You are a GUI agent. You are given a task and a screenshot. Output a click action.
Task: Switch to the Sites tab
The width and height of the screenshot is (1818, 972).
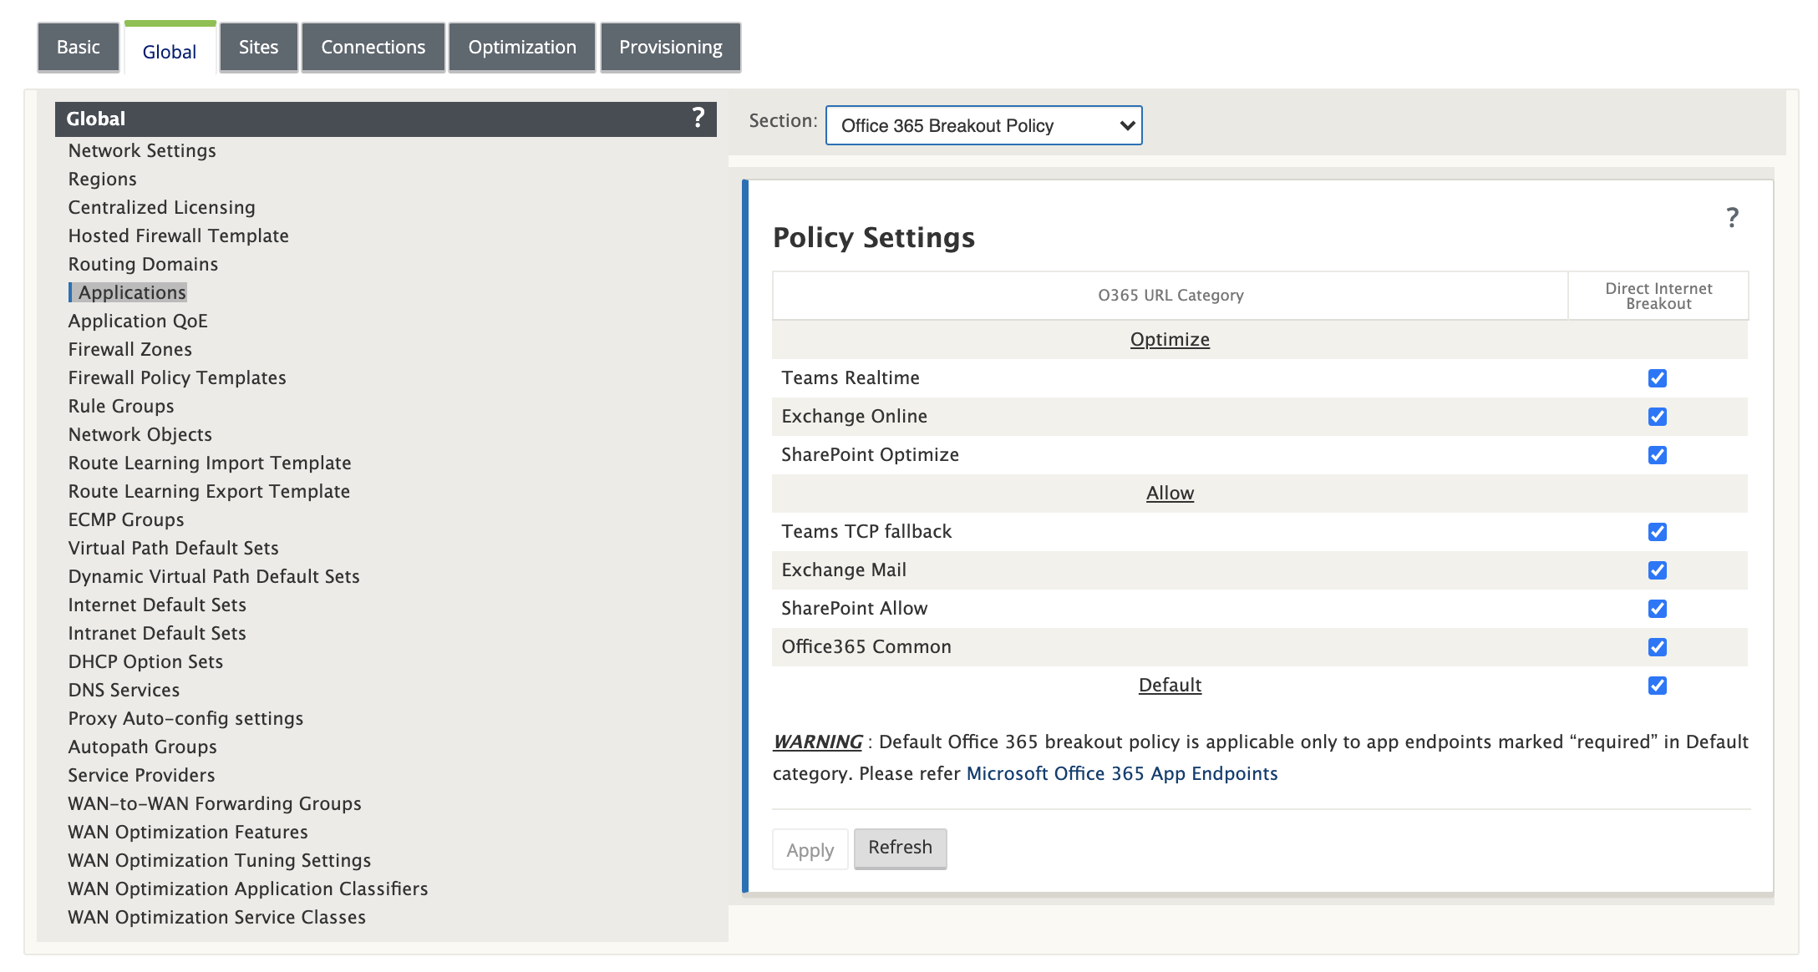(x=258, y=48)
